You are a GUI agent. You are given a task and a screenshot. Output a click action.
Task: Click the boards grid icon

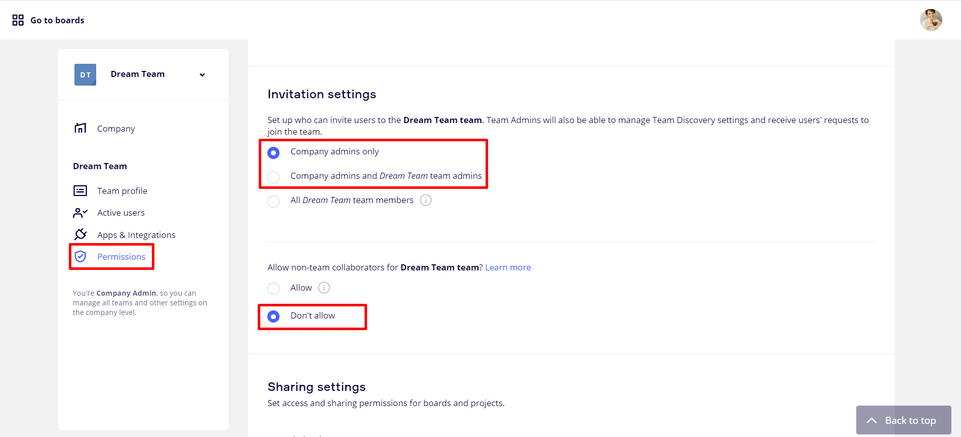click(x=18, y=20)
